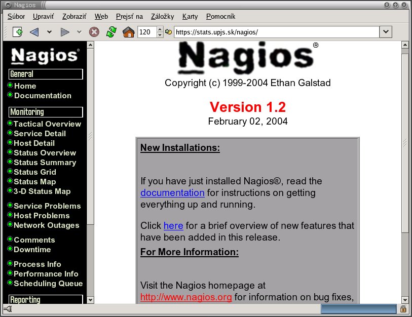Show Host Problems

42,216
